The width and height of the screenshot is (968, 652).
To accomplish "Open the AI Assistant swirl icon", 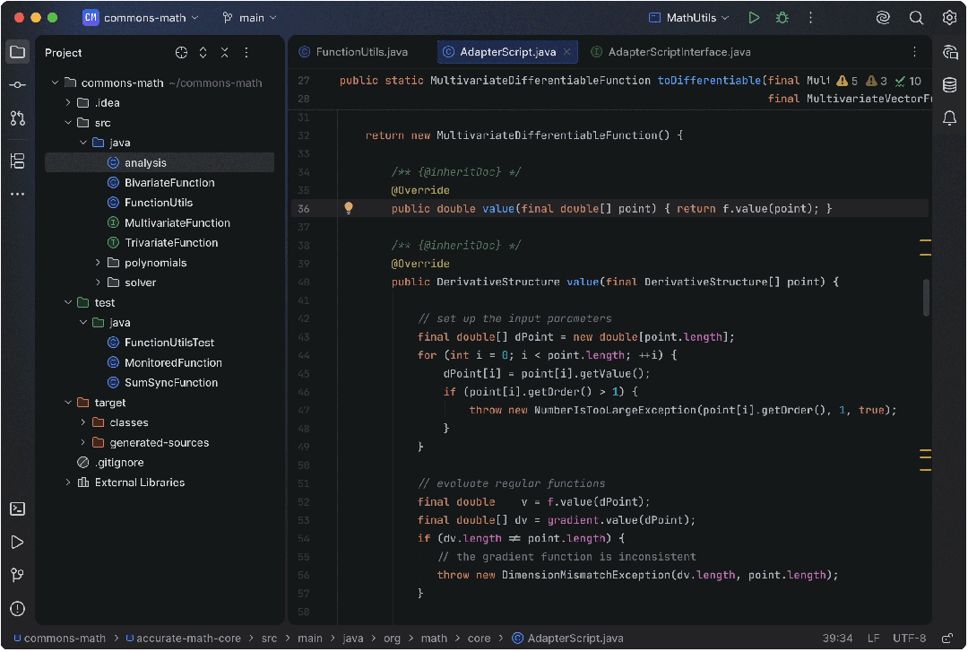I will (x=882, y=16).
